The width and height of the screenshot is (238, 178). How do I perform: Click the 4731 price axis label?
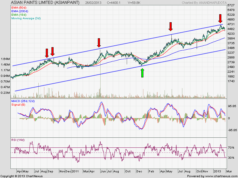pyautogui.click(x=231, y=24)
